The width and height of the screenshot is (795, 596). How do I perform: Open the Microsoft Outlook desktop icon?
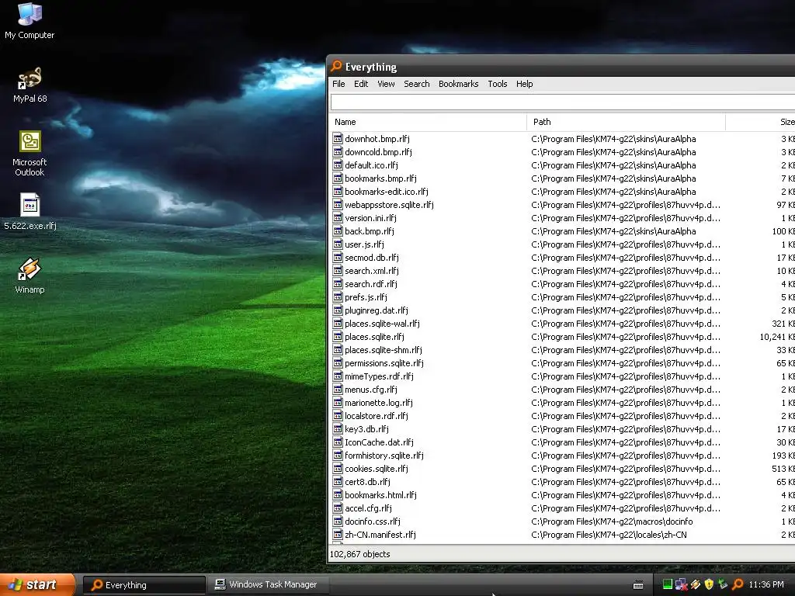(x=30, y=154)
